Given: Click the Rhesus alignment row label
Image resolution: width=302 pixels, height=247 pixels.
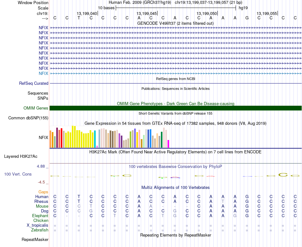Looking at the screenshot, I should point(41,201).
